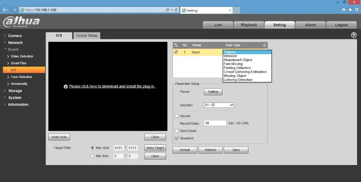Expand the System menu section
The width and height of the screenshot is (361, 182).
[15, 98]
